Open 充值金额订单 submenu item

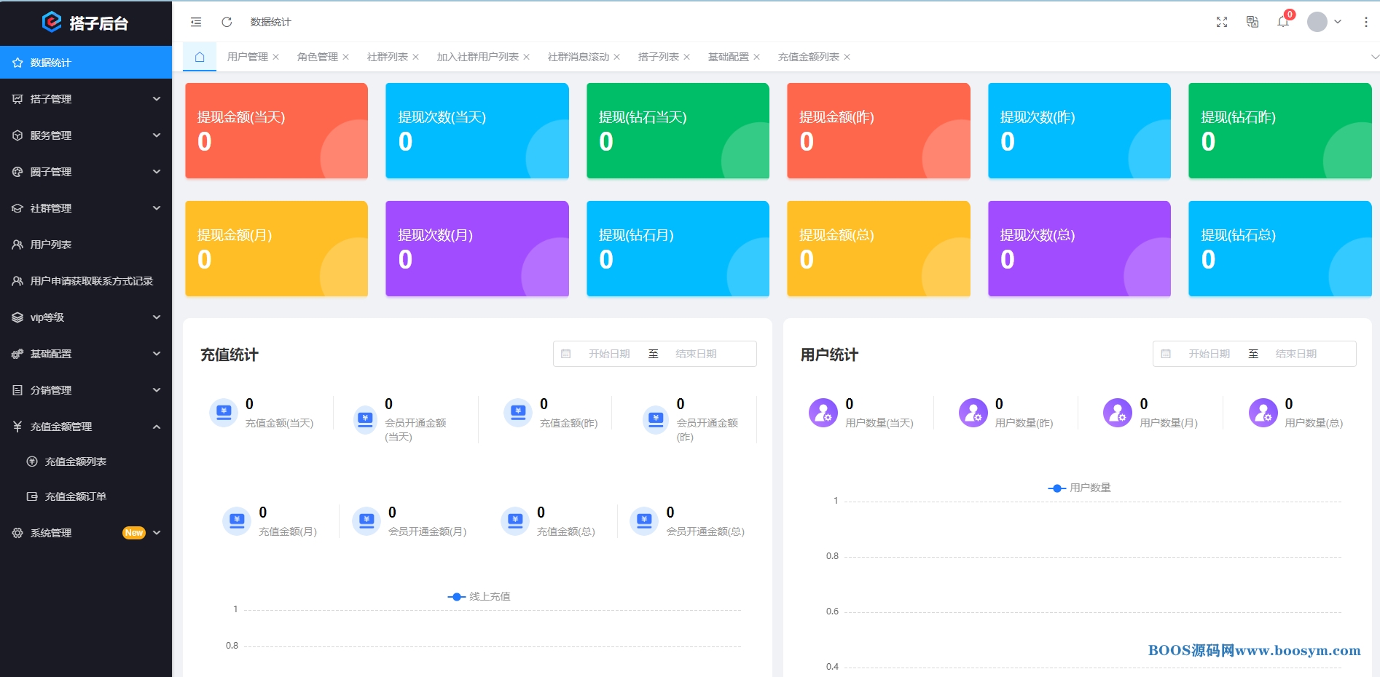[86, 496]
